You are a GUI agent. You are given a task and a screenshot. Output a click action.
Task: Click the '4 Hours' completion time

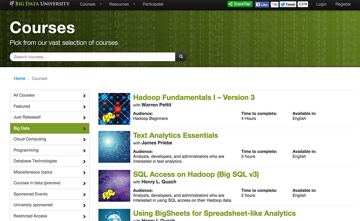[x=248, y=119]
